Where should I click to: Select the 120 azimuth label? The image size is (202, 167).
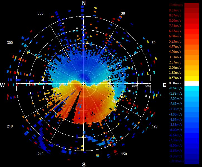pos(155,126)
